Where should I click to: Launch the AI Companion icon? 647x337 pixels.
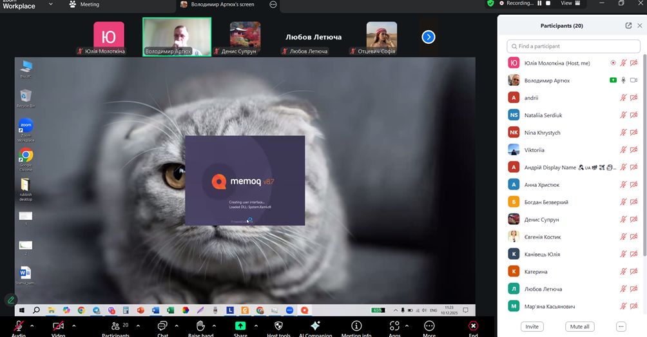click(315, 326)
